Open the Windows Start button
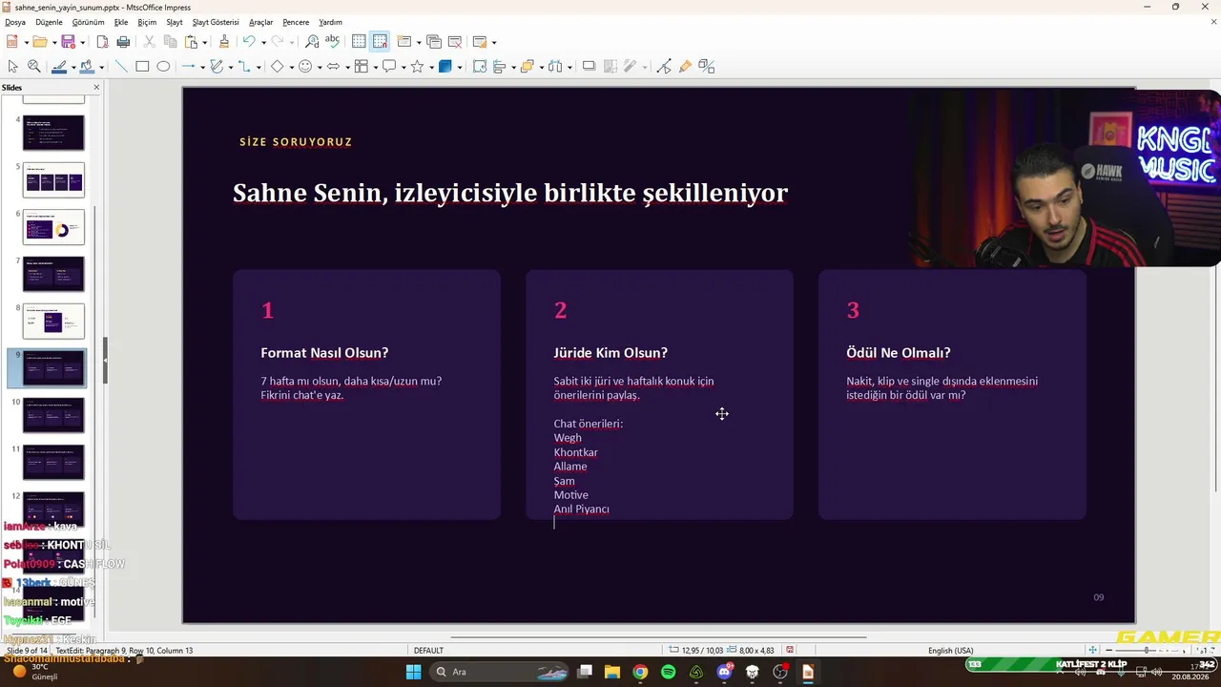This screenshot has height=687, width=1221. pyautogui.click(x=413, y=672)
